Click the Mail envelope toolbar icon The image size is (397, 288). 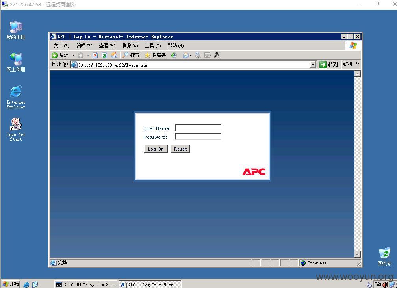click(186, 55)
